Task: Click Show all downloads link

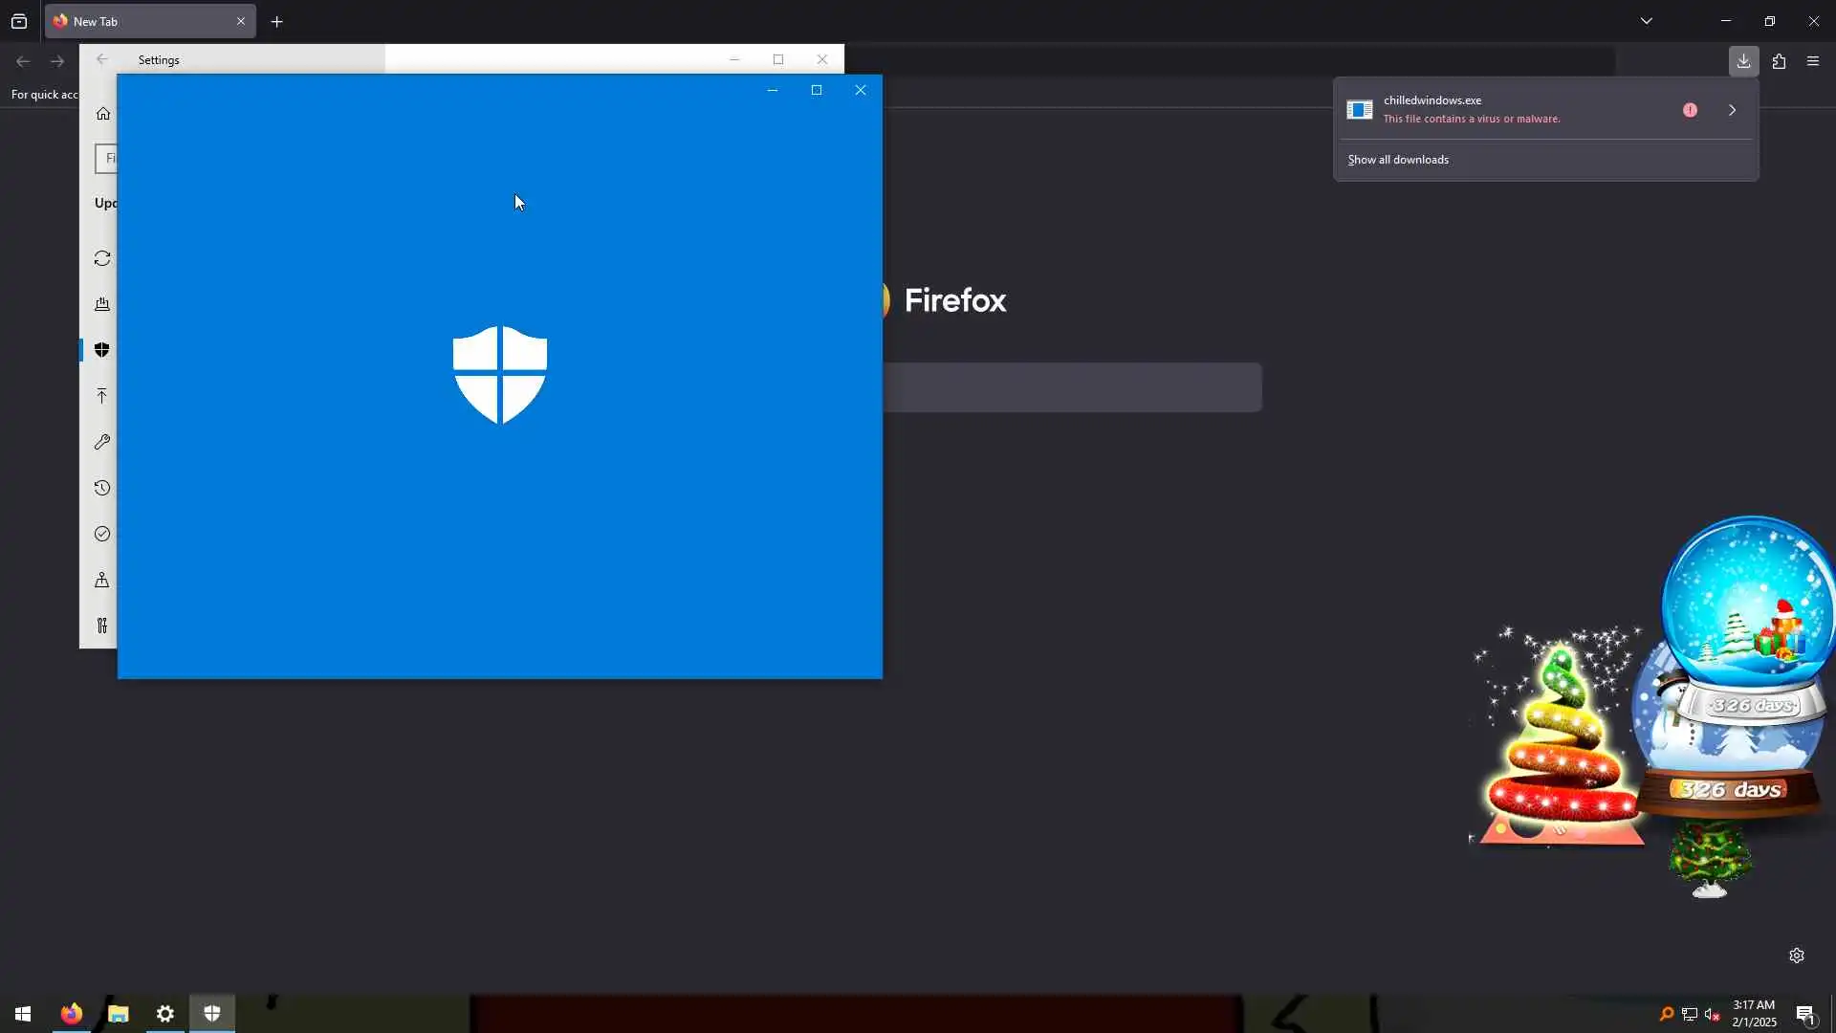Action: point(1398,160)
